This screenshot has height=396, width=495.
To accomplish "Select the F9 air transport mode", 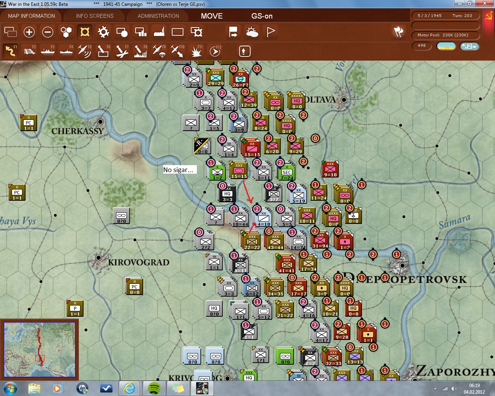I will (159, 51).
